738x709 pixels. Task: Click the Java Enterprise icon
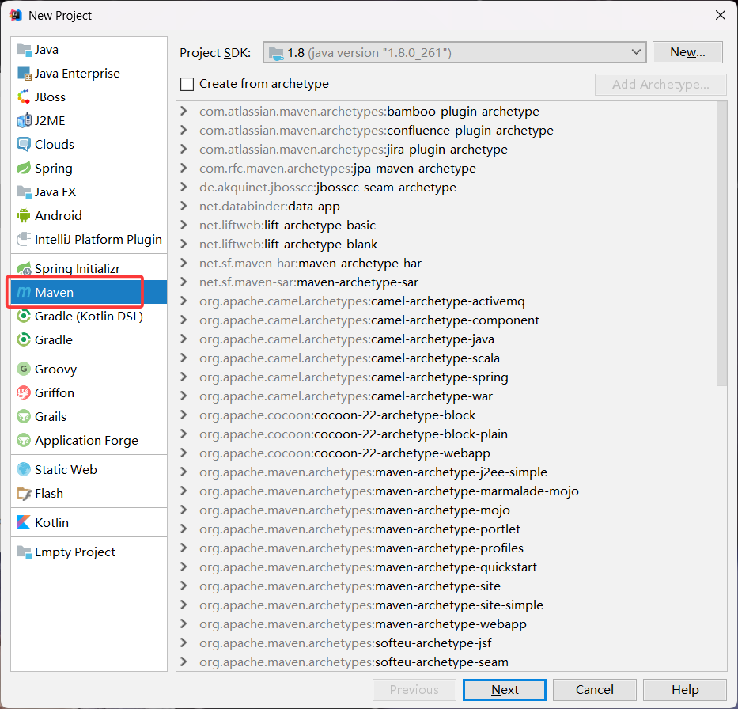[x=24, y=74]
